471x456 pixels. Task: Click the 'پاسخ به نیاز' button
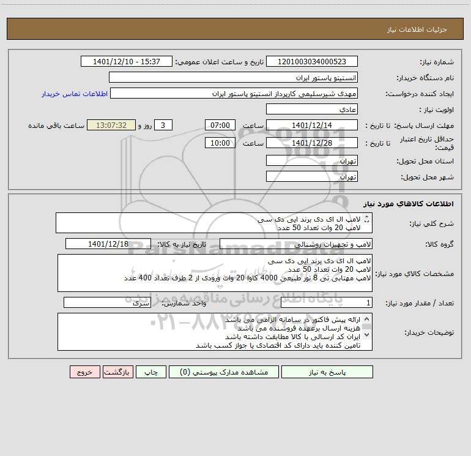pos(327,372)
